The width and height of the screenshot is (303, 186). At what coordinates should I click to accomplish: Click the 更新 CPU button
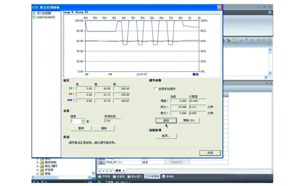pyautogui.click(x=189, y=120)
